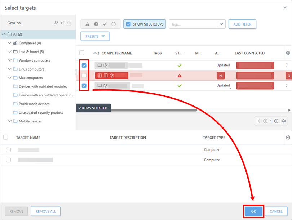292x220 pixels.
Task: Open search in Groups panel
Action: 56,23
